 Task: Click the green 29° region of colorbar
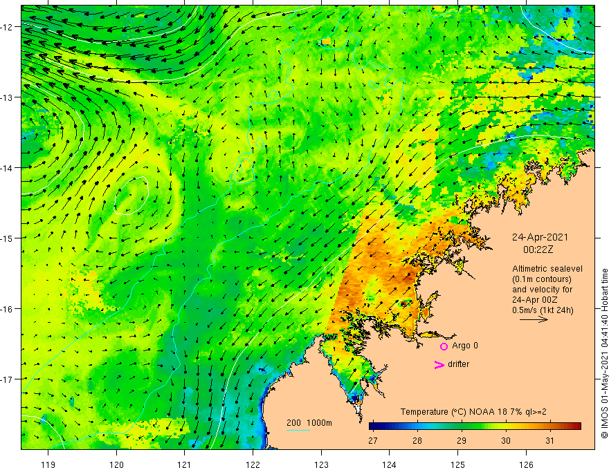[462, 426]
